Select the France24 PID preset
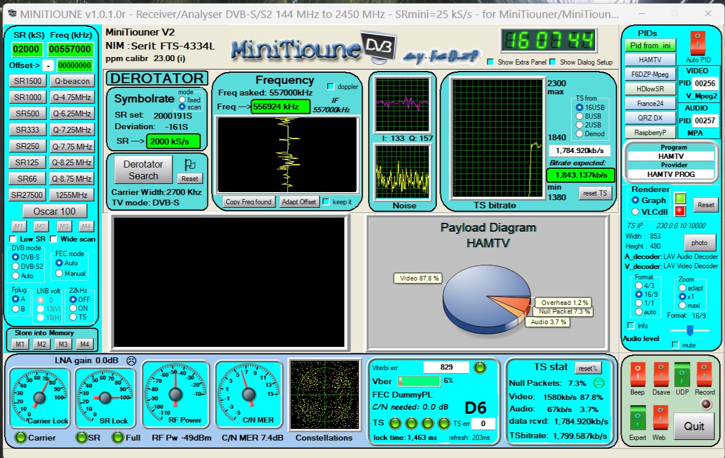This screenshot has width=725, height=458. tap(651, 104)
